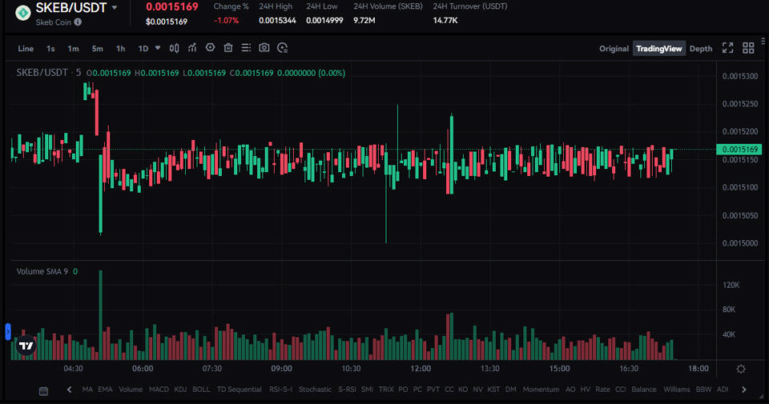The height and width of the screenshot is (404, 769).
Task: Expand the 1D timeframe dropdown arrow
Action: click(x=158, y=48)
